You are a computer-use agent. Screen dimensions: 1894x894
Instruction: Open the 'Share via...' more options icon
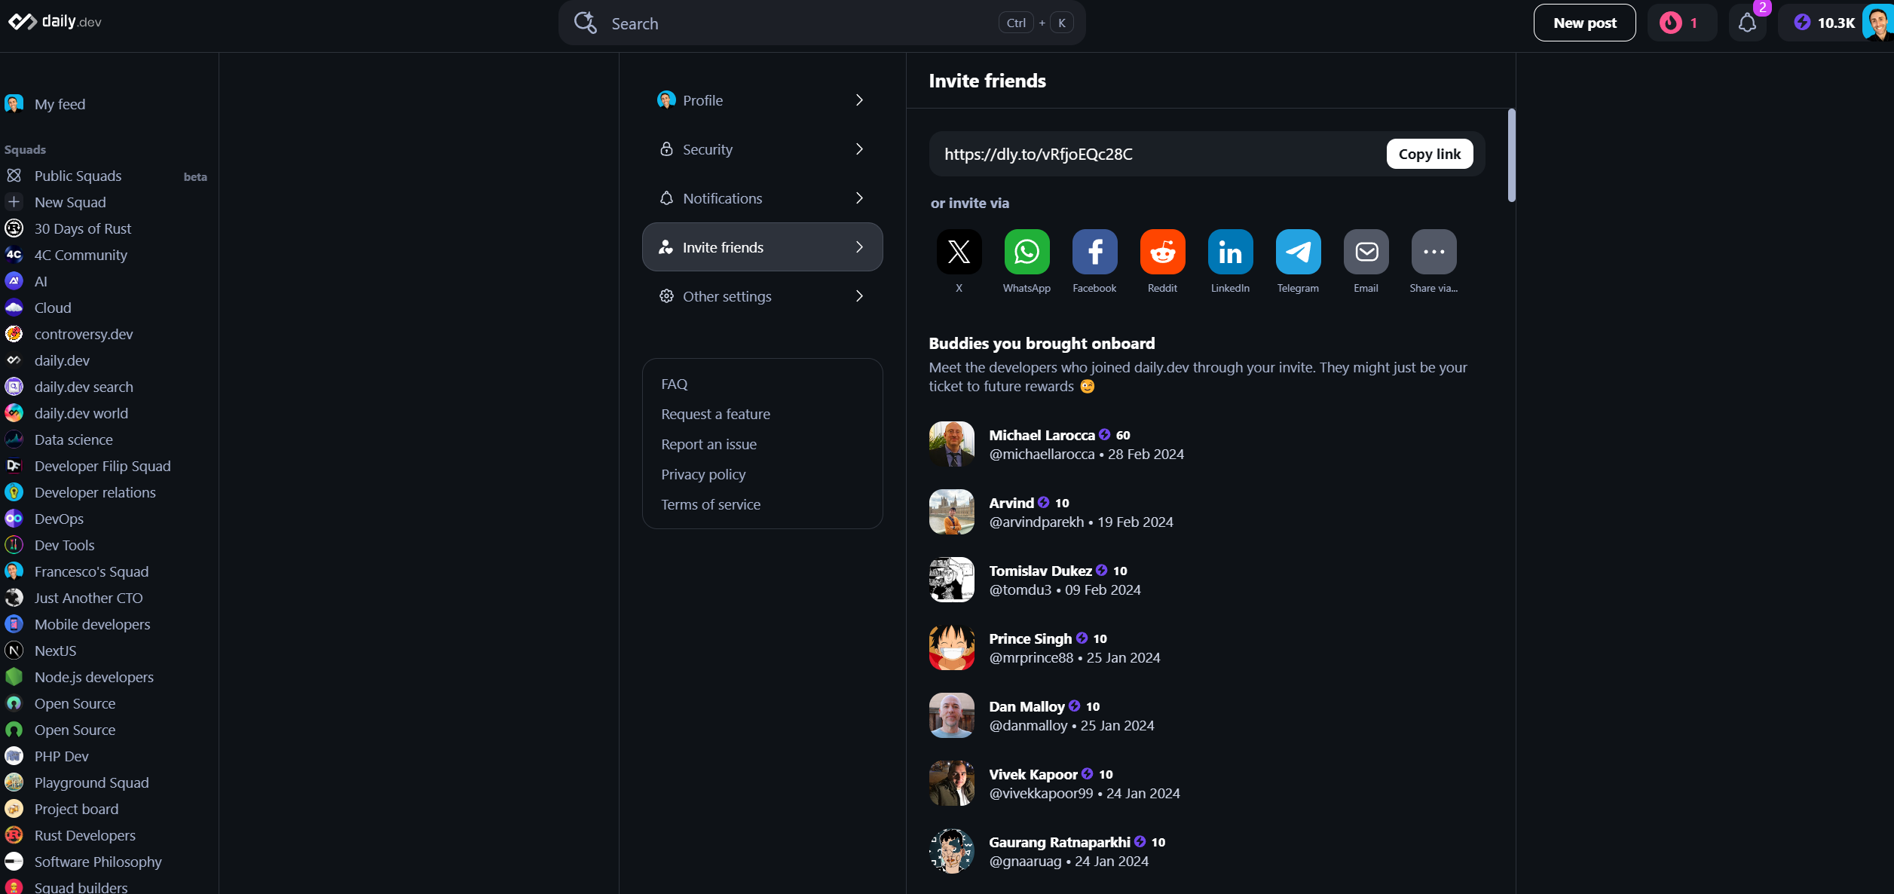tap(1434, 252)
